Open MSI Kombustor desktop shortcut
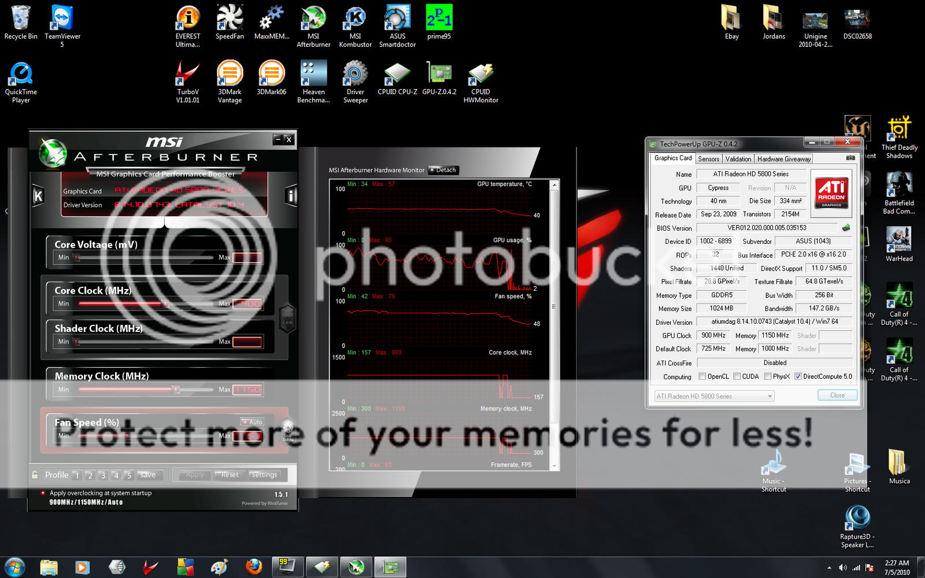This screenshot has height=578, width=925. click(355, 27)
